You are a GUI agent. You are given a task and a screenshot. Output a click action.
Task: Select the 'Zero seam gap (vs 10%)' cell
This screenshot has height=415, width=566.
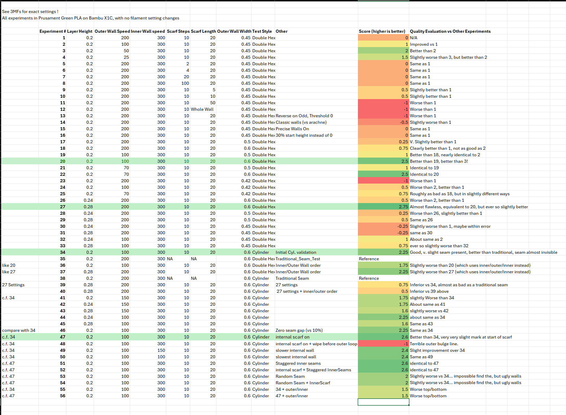tap(299, 330)
